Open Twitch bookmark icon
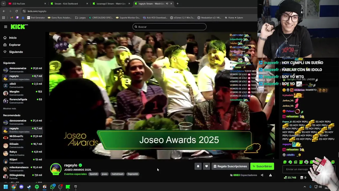 click(17, 18)
